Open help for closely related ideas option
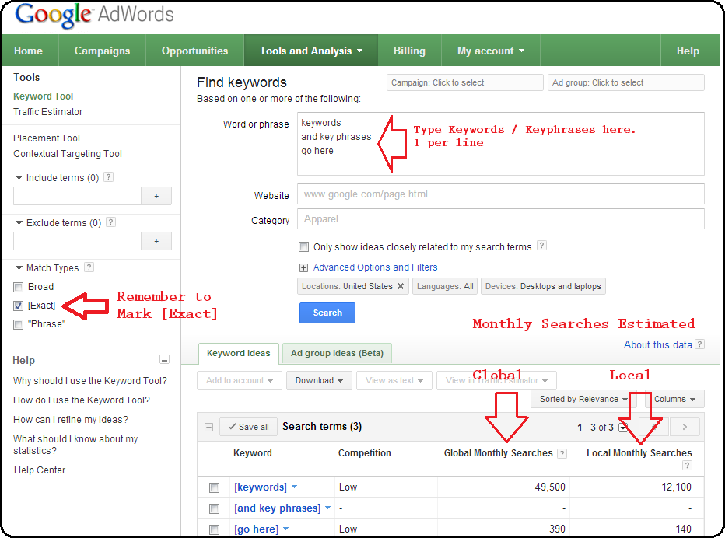The height and width of the screenshot is (538, 725). click(542, 246)
